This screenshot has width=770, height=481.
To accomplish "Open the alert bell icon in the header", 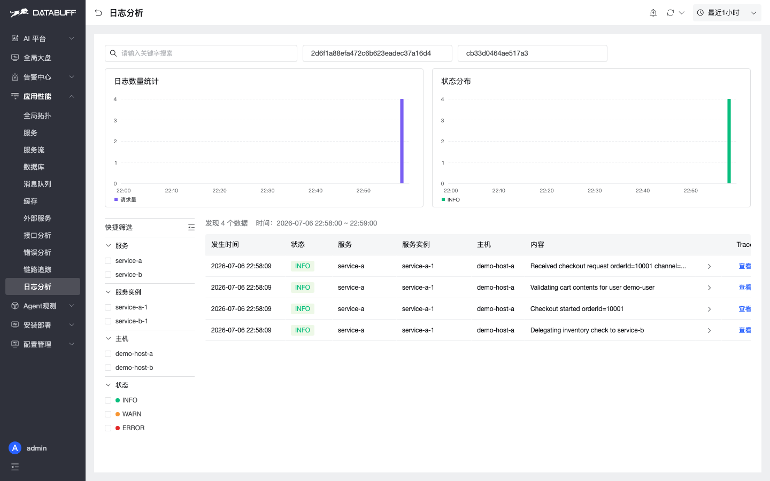I will tap(653, 13).
